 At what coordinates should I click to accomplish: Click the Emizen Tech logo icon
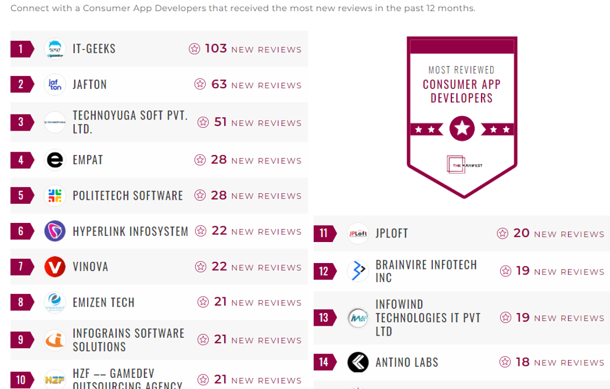point(55,302)
